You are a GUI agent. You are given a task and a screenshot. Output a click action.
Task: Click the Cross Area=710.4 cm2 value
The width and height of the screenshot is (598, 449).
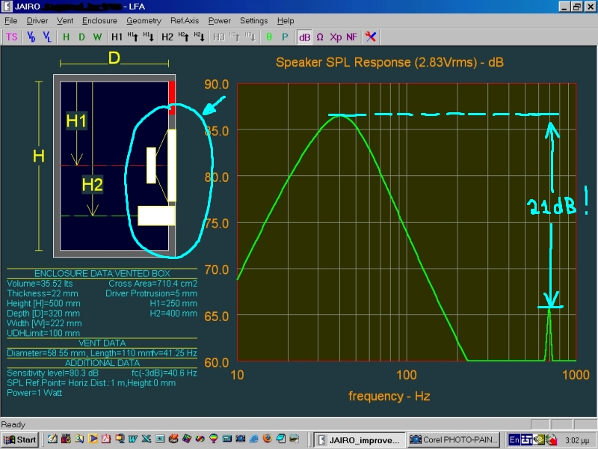[152, 284]
